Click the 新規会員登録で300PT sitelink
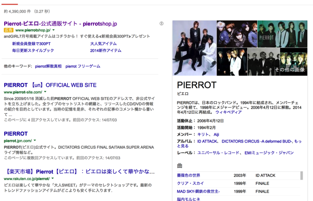 point(31,43)
